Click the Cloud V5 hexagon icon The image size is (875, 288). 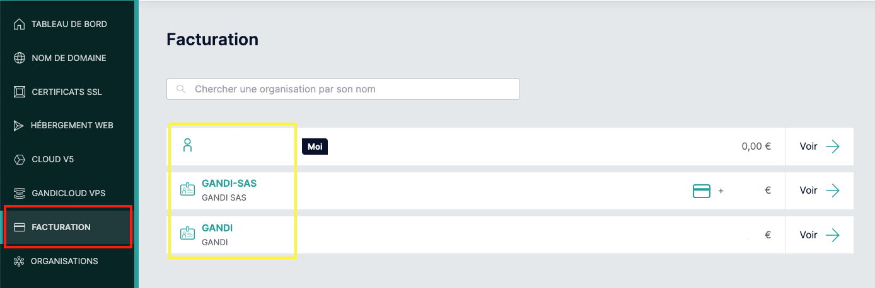[19, 159]
